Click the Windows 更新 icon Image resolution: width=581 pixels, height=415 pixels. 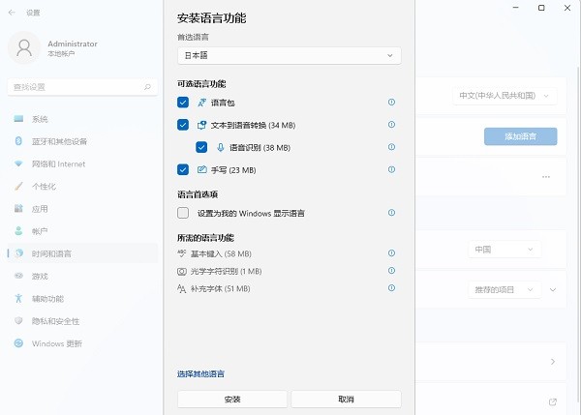coord(18,343)
